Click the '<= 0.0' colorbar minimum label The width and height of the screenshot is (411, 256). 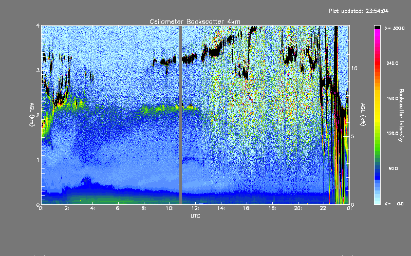pos(395,204)
